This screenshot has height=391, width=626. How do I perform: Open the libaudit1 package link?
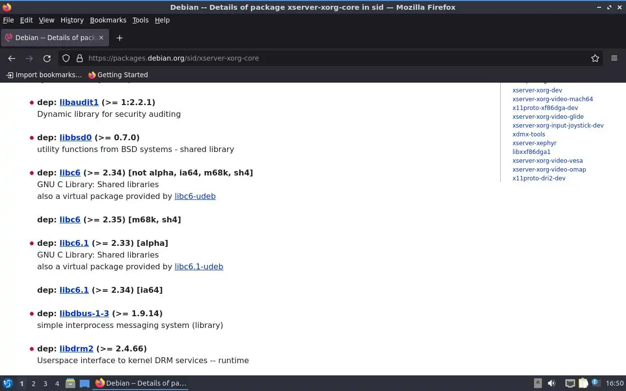pos(79,102)
